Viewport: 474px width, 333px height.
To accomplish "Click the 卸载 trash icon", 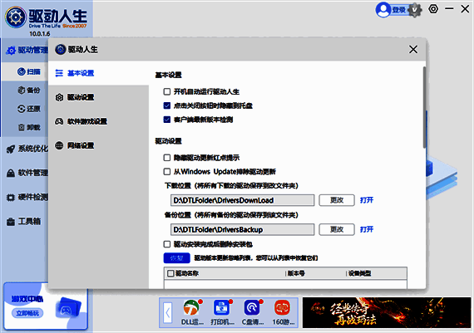I will click(21, 127).
